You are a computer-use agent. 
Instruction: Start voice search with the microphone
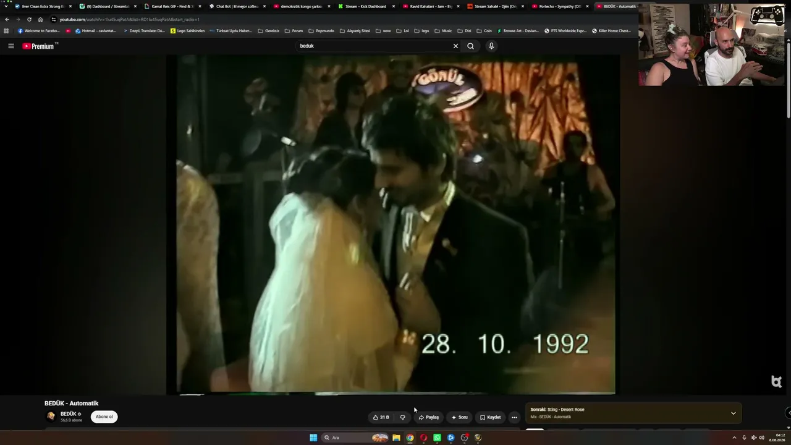(491, 46)
